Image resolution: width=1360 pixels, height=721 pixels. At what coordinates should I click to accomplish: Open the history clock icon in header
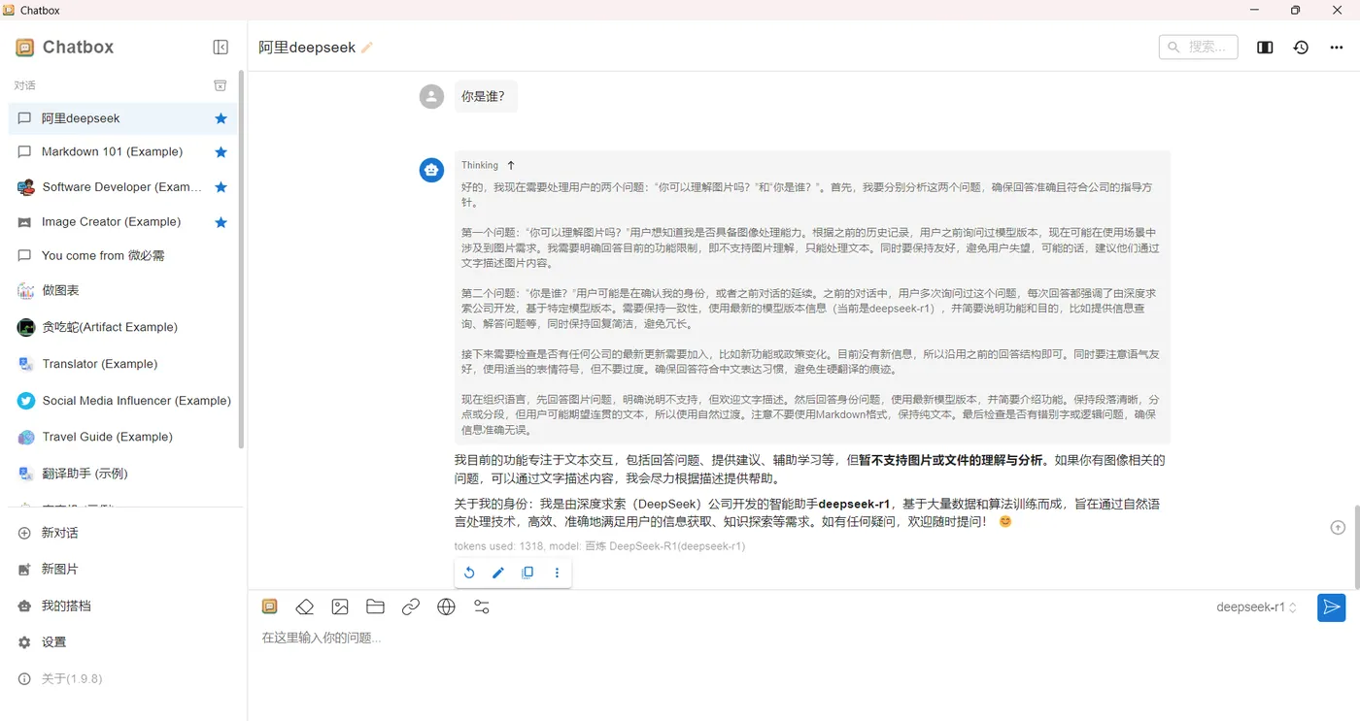pyautogui.click(x=1301, y=48)
